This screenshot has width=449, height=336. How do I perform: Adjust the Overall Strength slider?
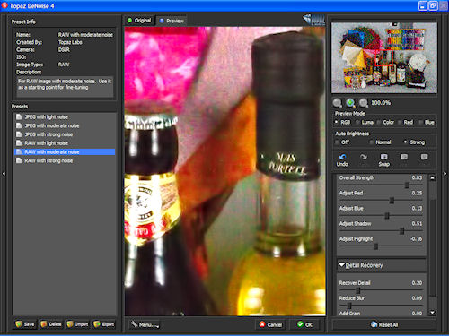[407, 185]
